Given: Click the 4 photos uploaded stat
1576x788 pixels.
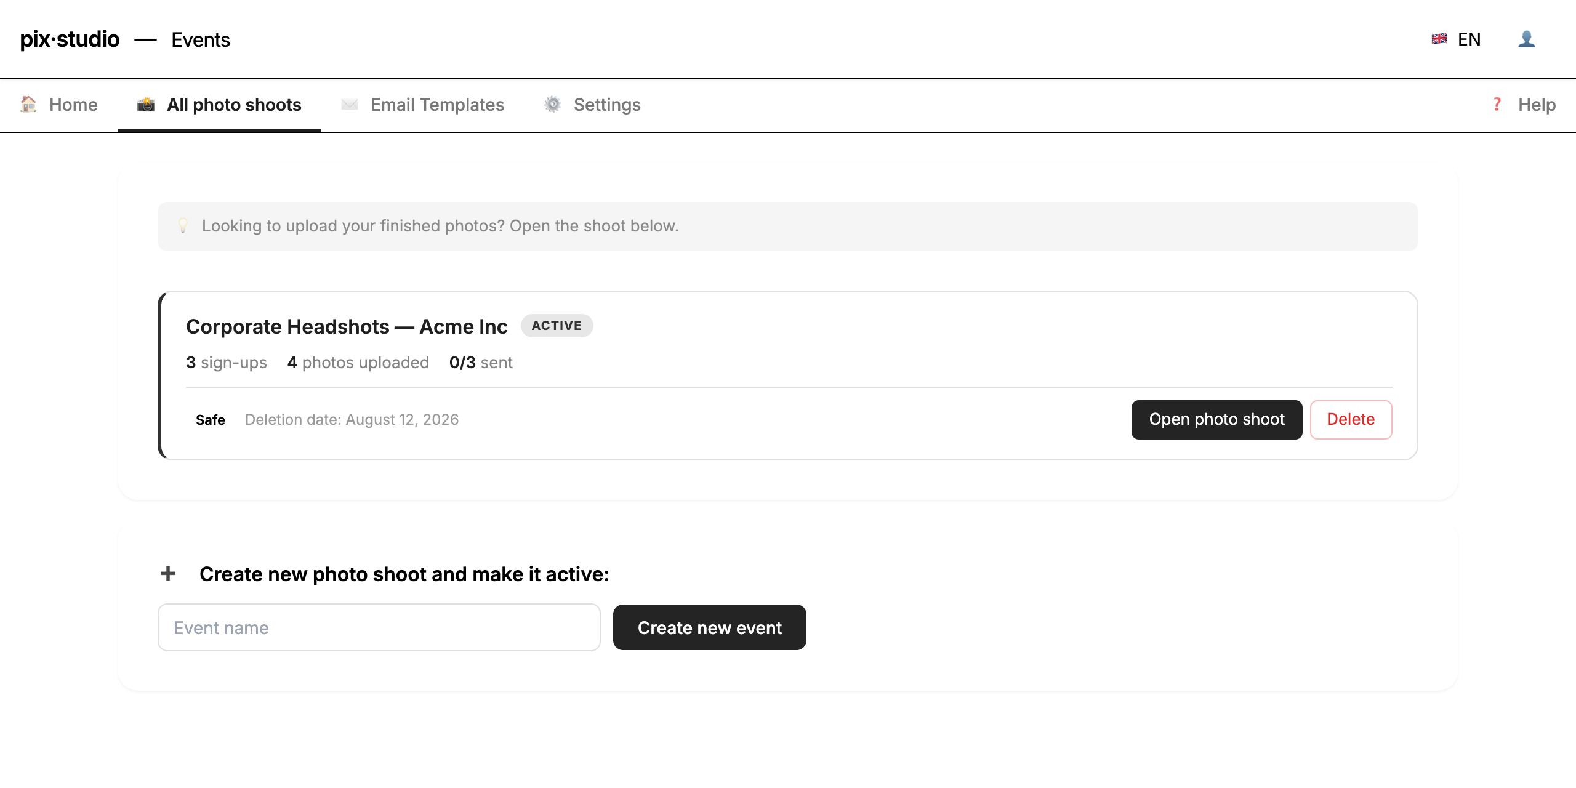Looking at the screenshot, I should click(358, 363).
